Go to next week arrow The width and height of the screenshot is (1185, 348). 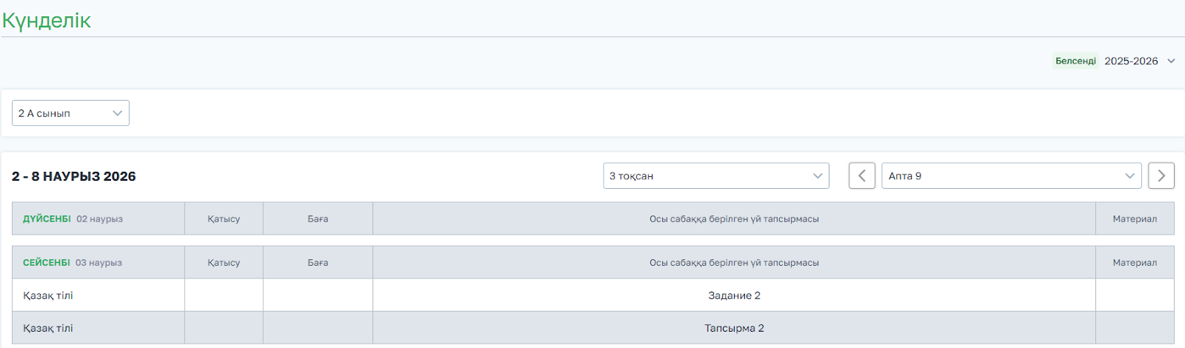(x=1161, y=175)
